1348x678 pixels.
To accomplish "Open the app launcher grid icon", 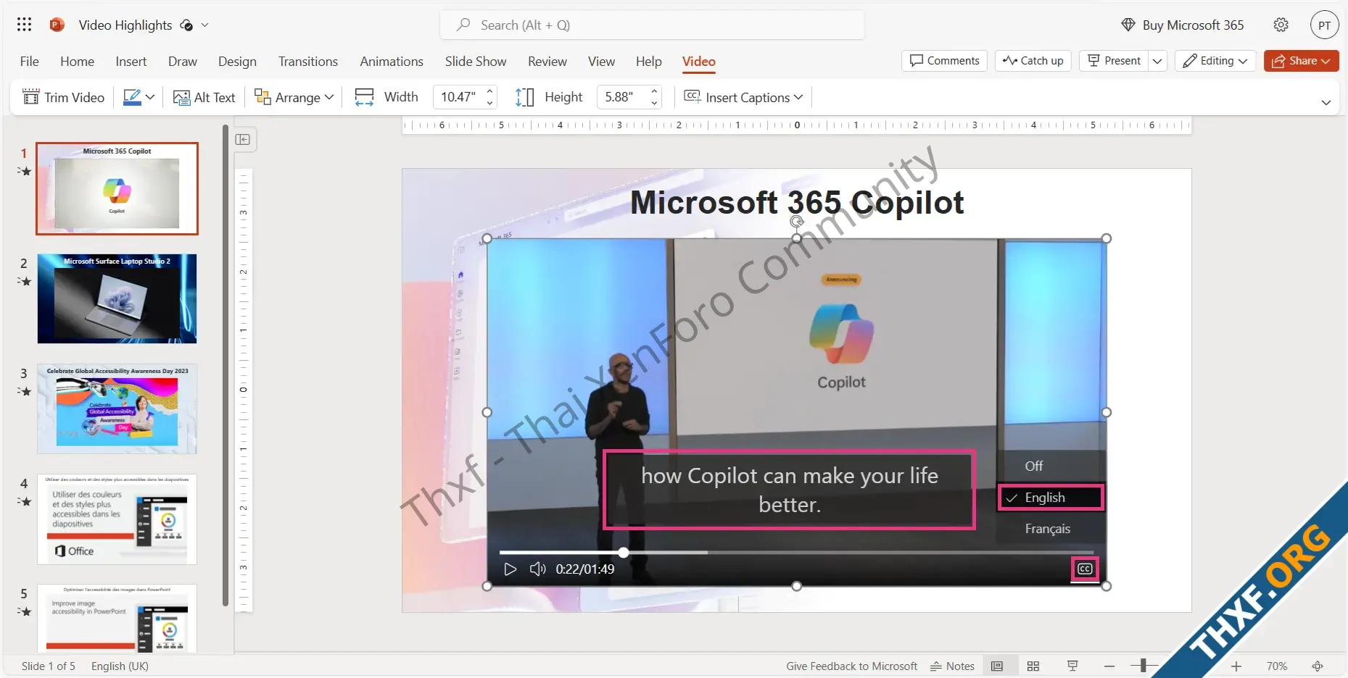I will (x=24, y=25).
